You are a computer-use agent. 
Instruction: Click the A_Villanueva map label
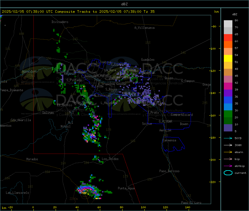144,28
